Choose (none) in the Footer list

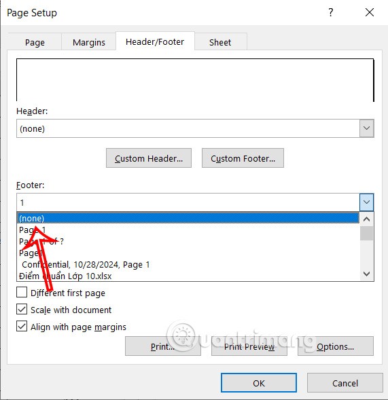click(x=188, y=218)
